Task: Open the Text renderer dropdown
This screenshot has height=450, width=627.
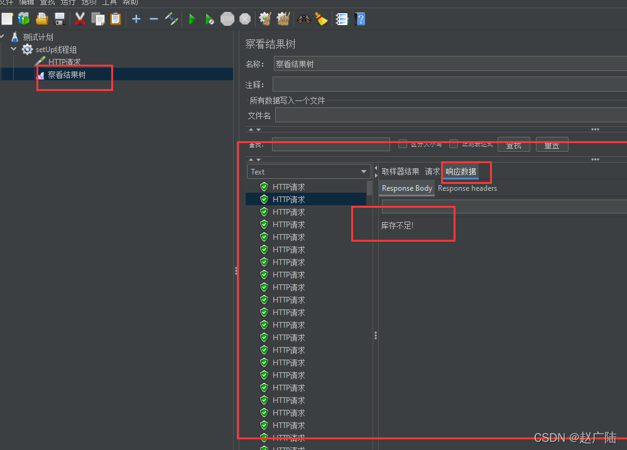Action: tap(309, 172)
